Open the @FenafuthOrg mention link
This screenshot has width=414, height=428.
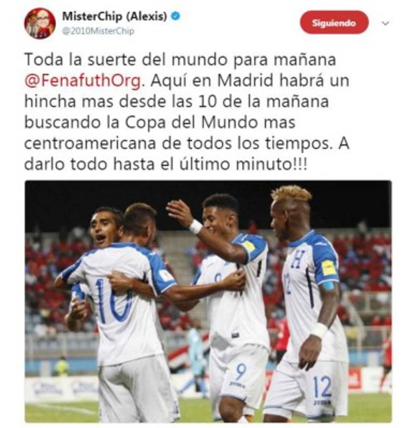tap(83, 81)
